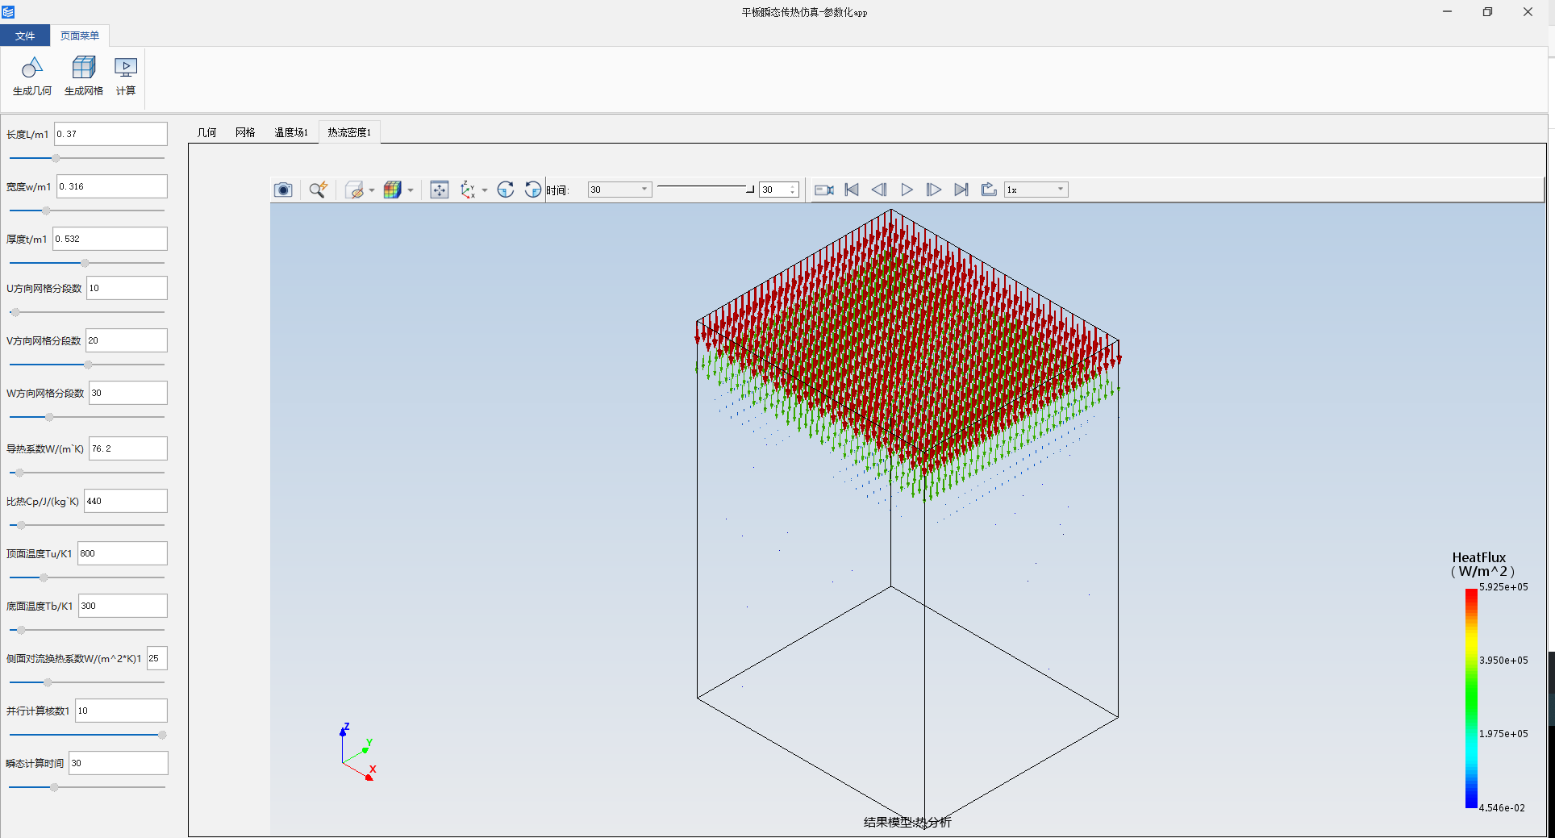Click the hide/show object cube icon
This screenshot has height=838, width=1555.
point(354,190)
